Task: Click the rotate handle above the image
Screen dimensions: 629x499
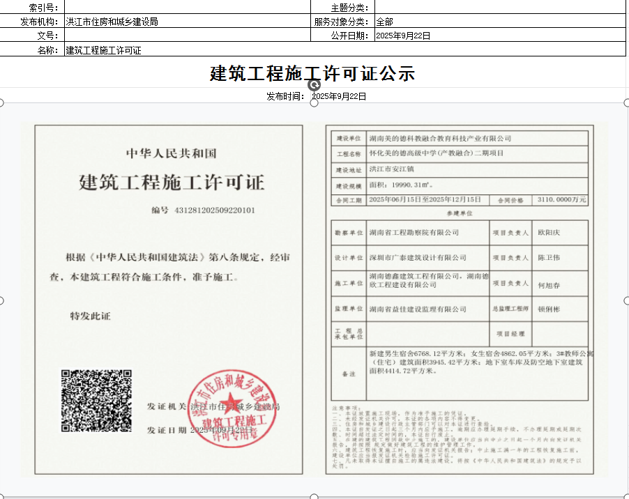Action: pyautogui.click(x=314, y=83)
